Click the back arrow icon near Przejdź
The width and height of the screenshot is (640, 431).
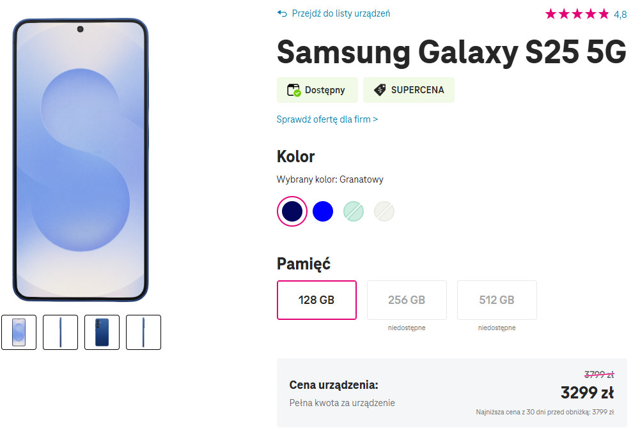pyautogui.click(x=282, y=13)
